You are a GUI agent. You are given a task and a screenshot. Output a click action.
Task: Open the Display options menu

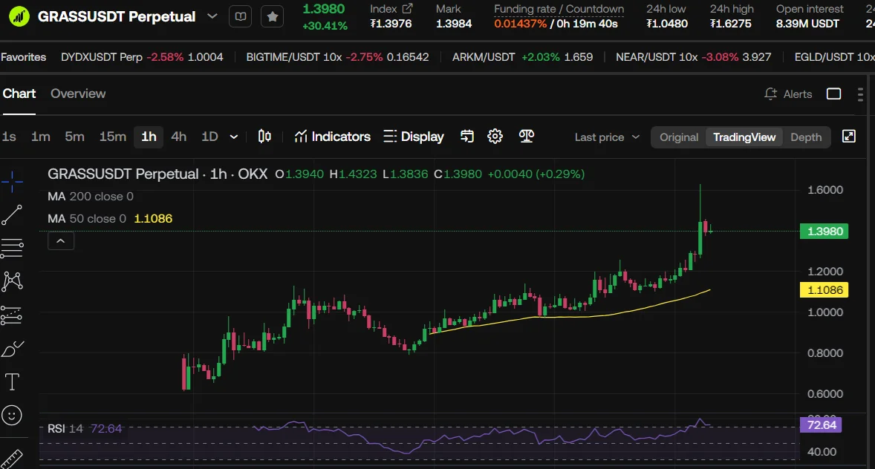414,137
